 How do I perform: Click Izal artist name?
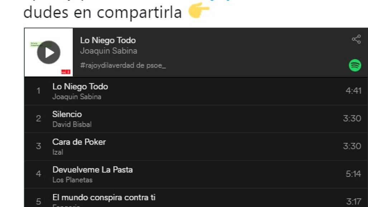tap(58, 152)
